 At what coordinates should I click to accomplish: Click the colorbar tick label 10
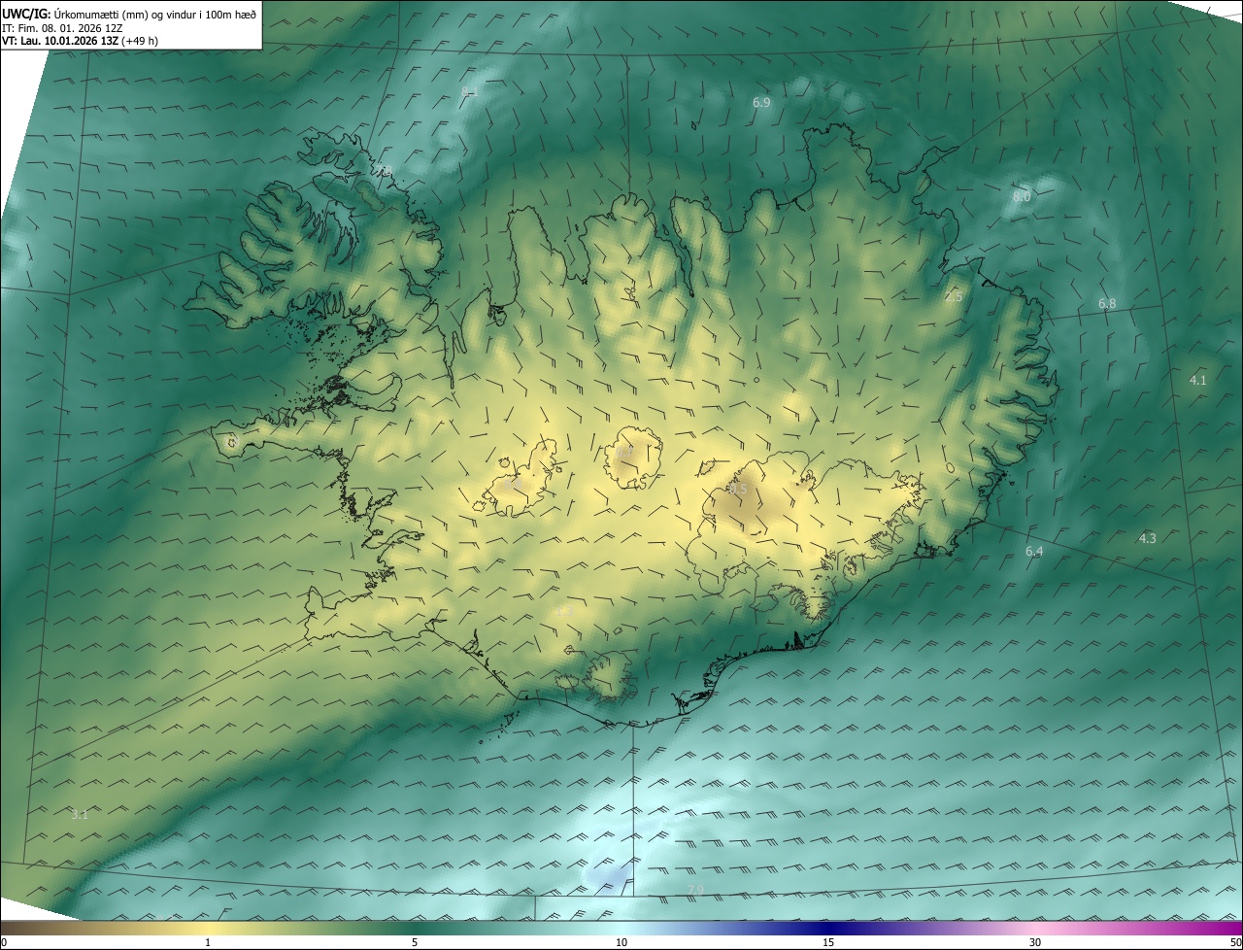click(x=621, y=942)
